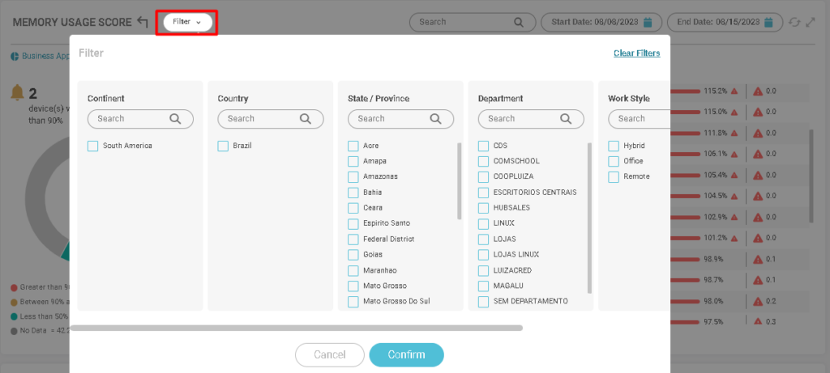Enable the Hybrid work style checkbox
The image size is (830, 373).
pyautogui.click(x=614, y=146)
